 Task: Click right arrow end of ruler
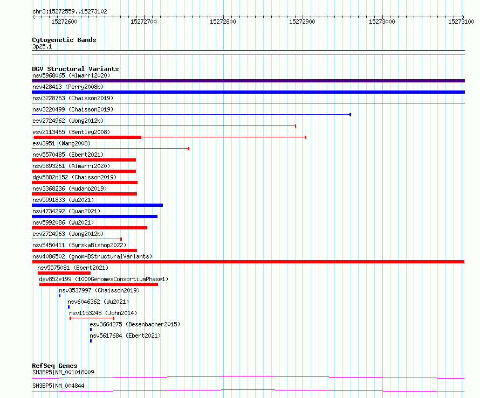pyautogui.click(x=463, y=17)
